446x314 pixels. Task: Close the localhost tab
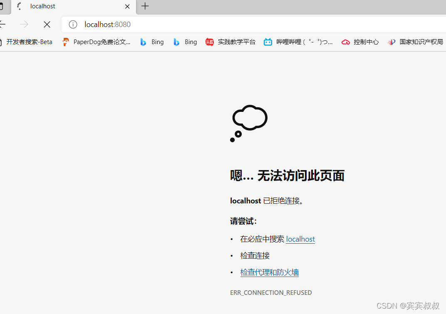[127, 6]
